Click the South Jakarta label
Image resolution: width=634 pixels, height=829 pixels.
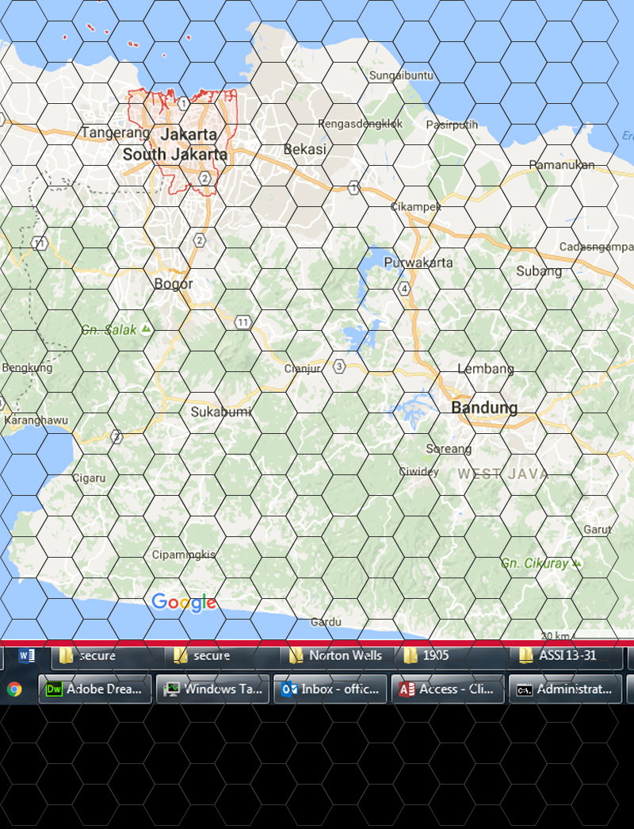click(x=175, y=155)
